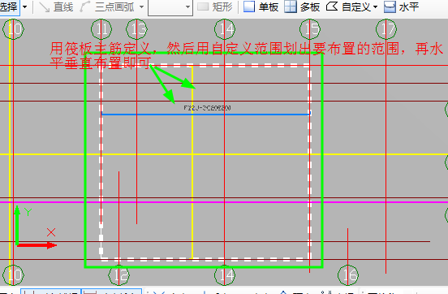Expand the 自定义 dropdown arrow
Viewport: 448px width, 294px height.
pyautogui.click(x=375, y=7)
